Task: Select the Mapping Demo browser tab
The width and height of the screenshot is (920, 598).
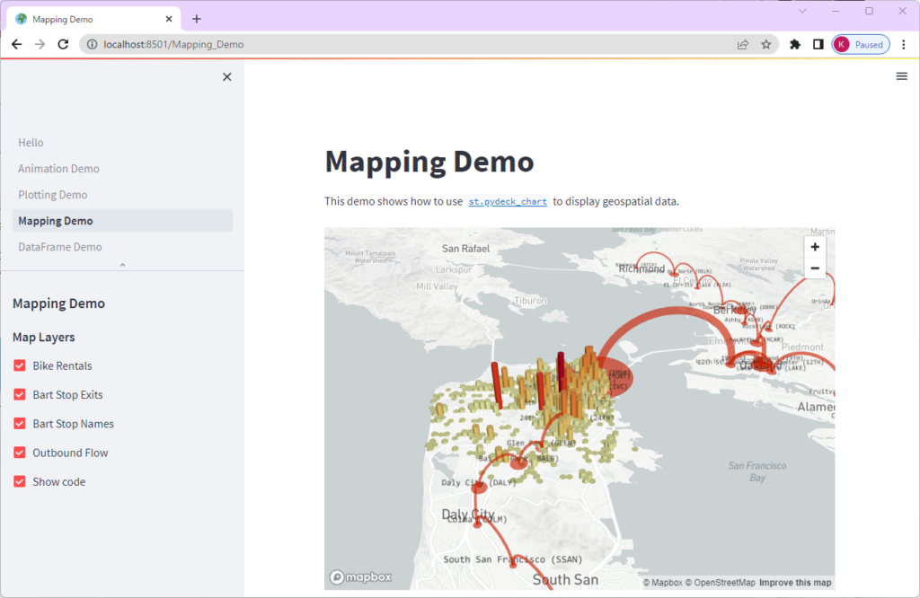Action: [93, 19]
